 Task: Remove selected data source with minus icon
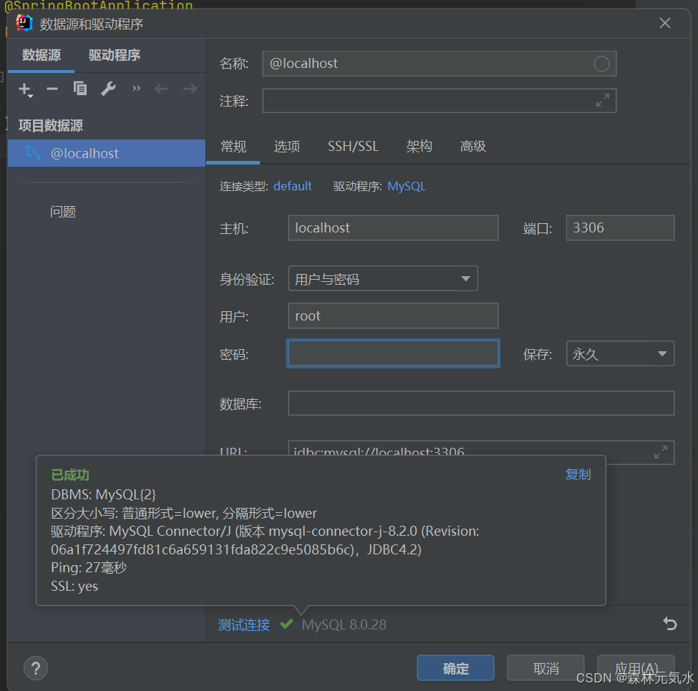coord(52,89)
